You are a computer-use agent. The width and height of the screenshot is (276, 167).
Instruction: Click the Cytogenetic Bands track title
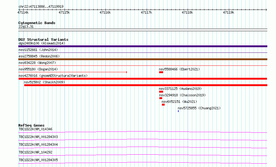37,23
